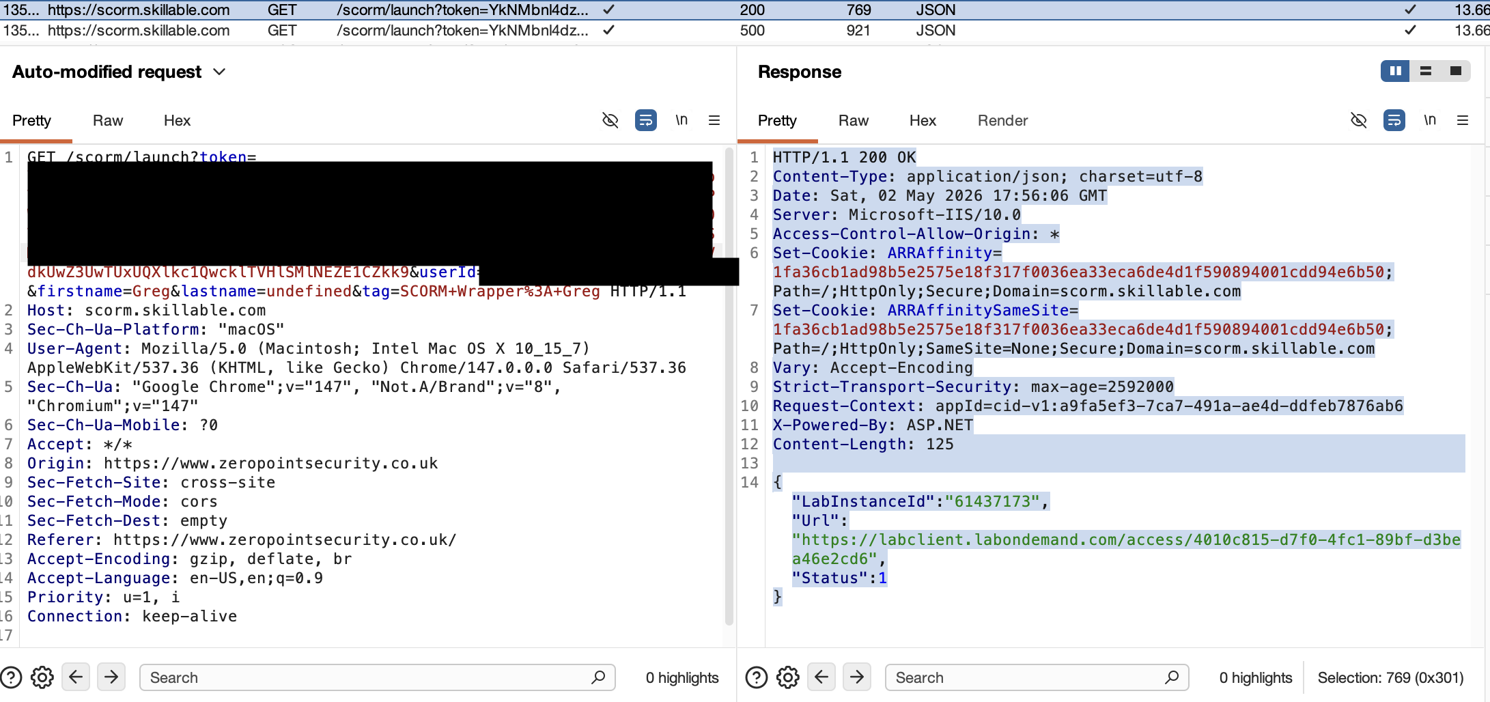
Task: Click the 'Accept-Language' header in the request
Action: pyautogui.click(x=175, y=578)
